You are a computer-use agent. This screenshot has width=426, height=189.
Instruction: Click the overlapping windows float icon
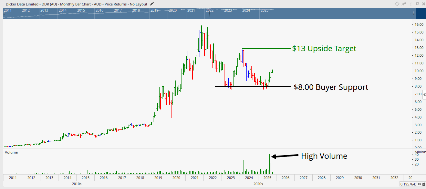point(417,4)
